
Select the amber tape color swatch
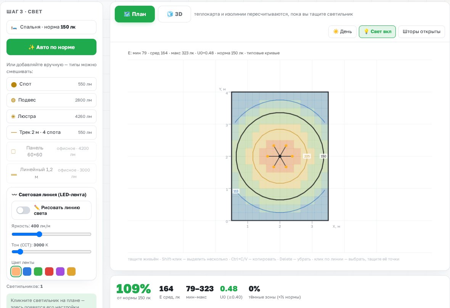pos(71,271)
